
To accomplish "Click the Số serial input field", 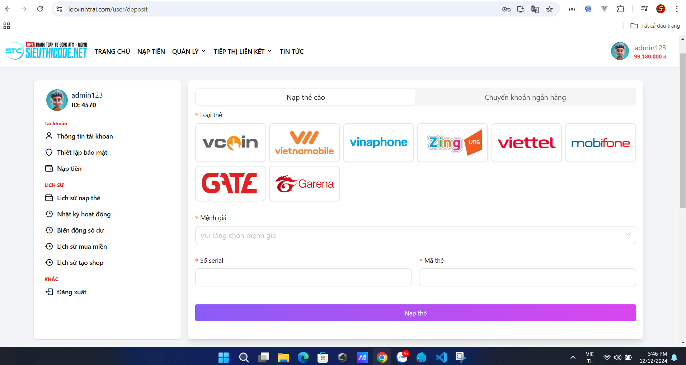I will coord(303,277).
